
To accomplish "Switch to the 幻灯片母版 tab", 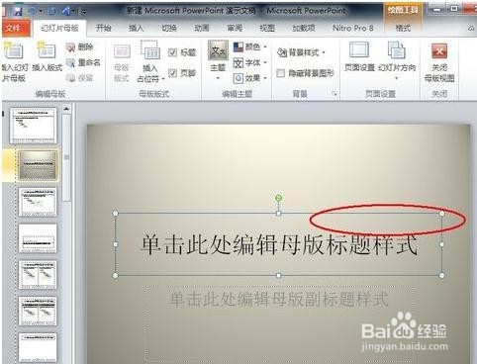I will (59, 28).
